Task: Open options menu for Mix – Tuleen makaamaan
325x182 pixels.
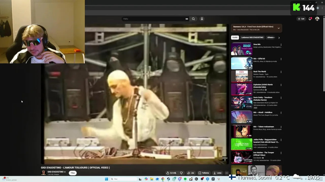Action: point(281,127)
